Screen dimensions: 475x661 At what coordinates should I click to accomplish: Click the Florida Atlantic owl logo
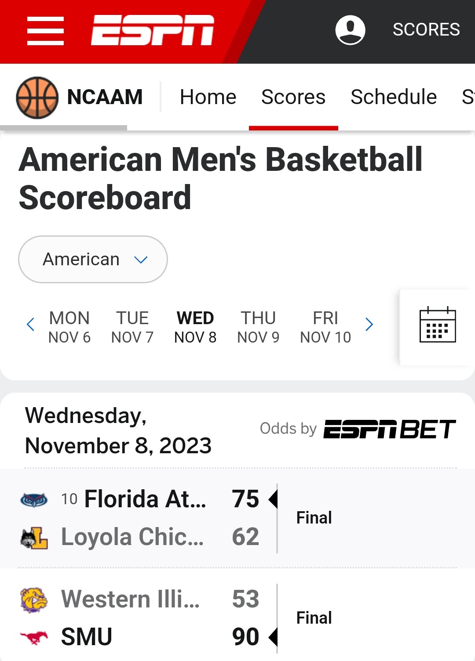34,499
